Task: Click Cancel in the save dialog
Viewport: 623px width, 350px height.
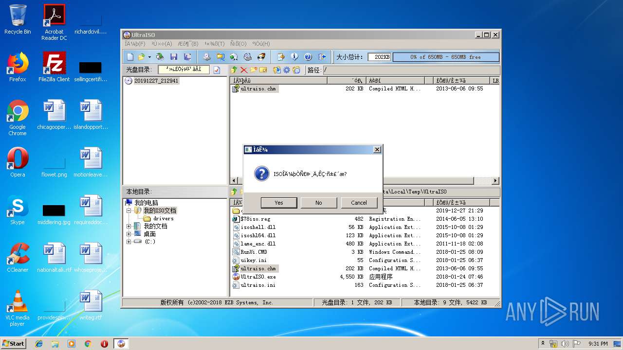Action: pyautogui.click(x=359, y=203)
